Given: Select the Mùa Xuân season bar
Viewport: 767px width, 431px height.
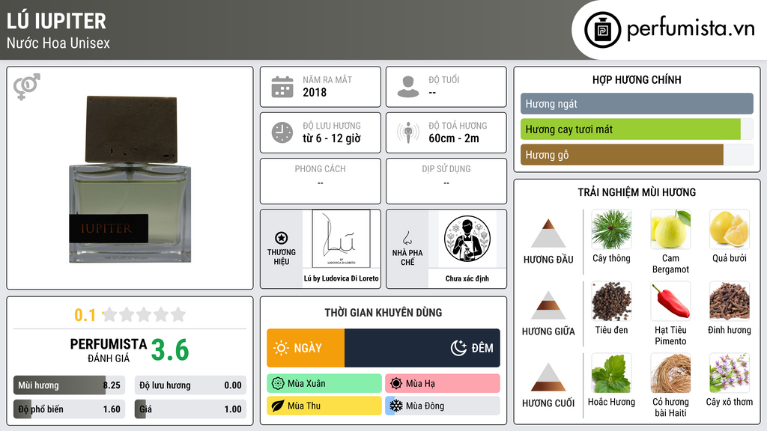Looking at the screenshot, I should tap(324, 384).
